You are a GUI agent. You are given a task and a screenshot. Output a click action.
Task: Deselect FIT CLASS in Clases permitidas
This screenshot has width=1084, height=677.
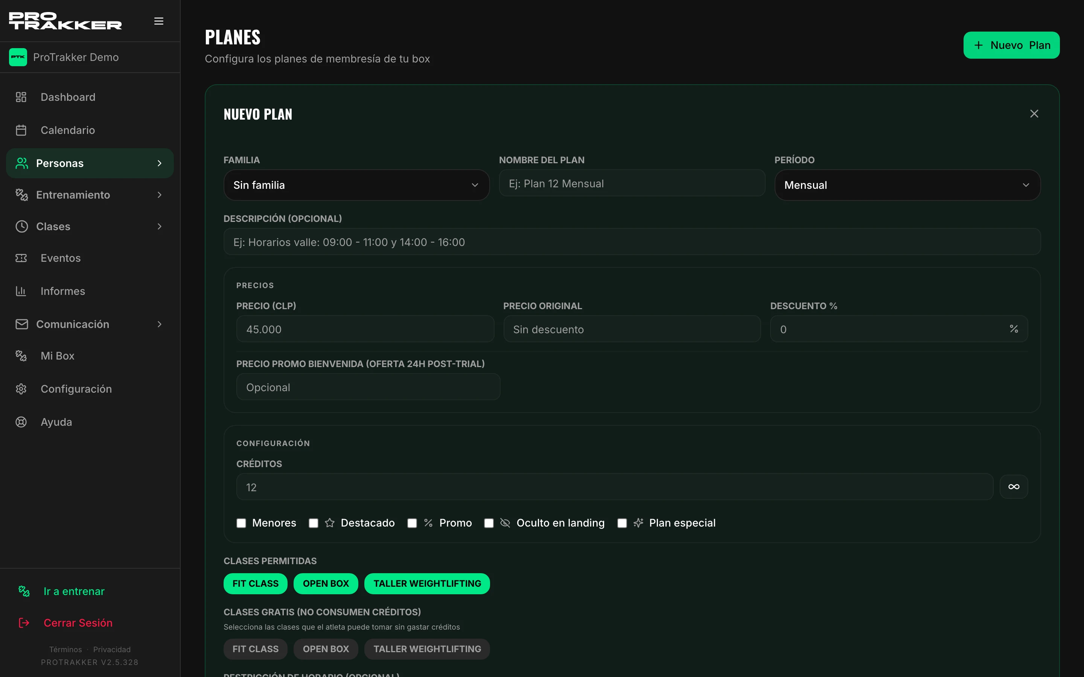click(255, 583)
